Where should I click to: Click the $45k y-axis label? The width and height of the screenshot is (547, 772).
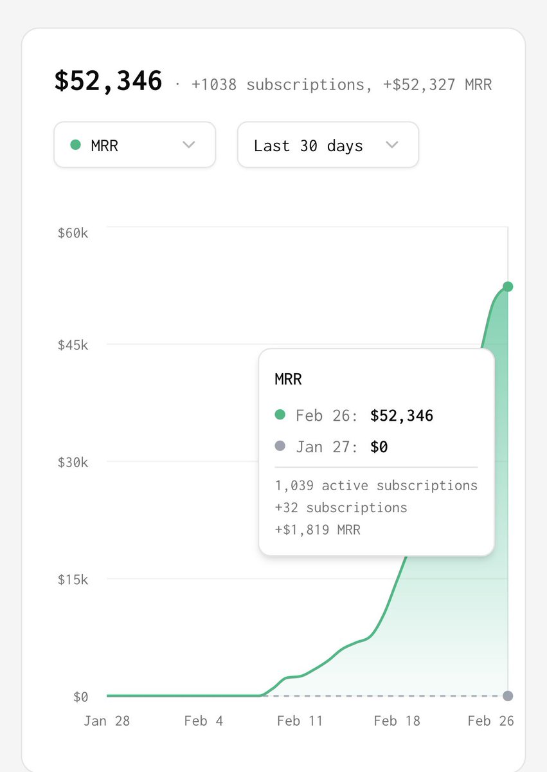(73, 344)
